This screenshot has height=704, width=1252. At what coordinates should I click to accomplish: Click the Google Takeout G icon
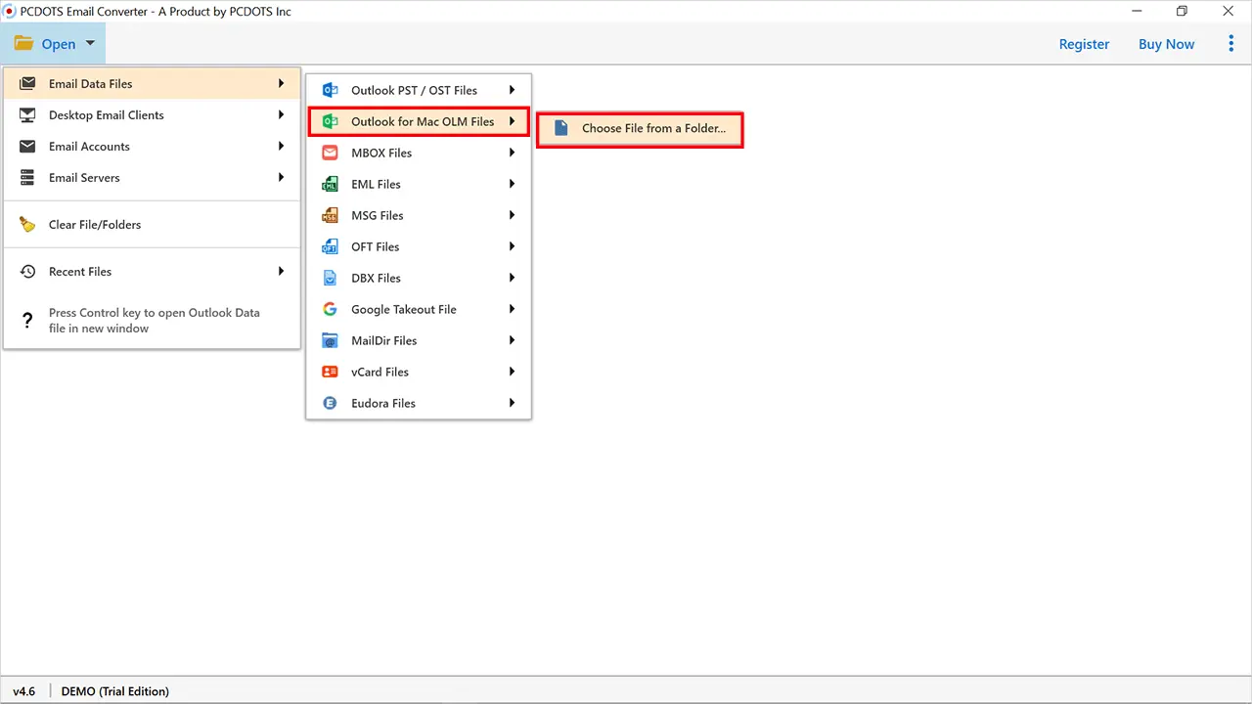[x=331, y=309]
